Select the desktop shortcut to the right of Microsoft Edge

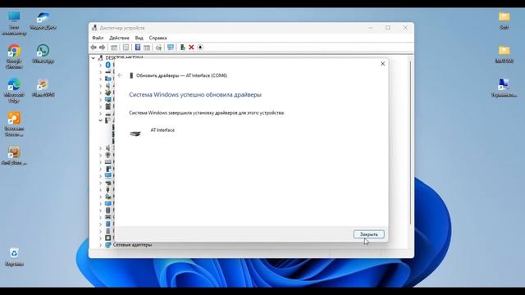(x=43, y=88)
